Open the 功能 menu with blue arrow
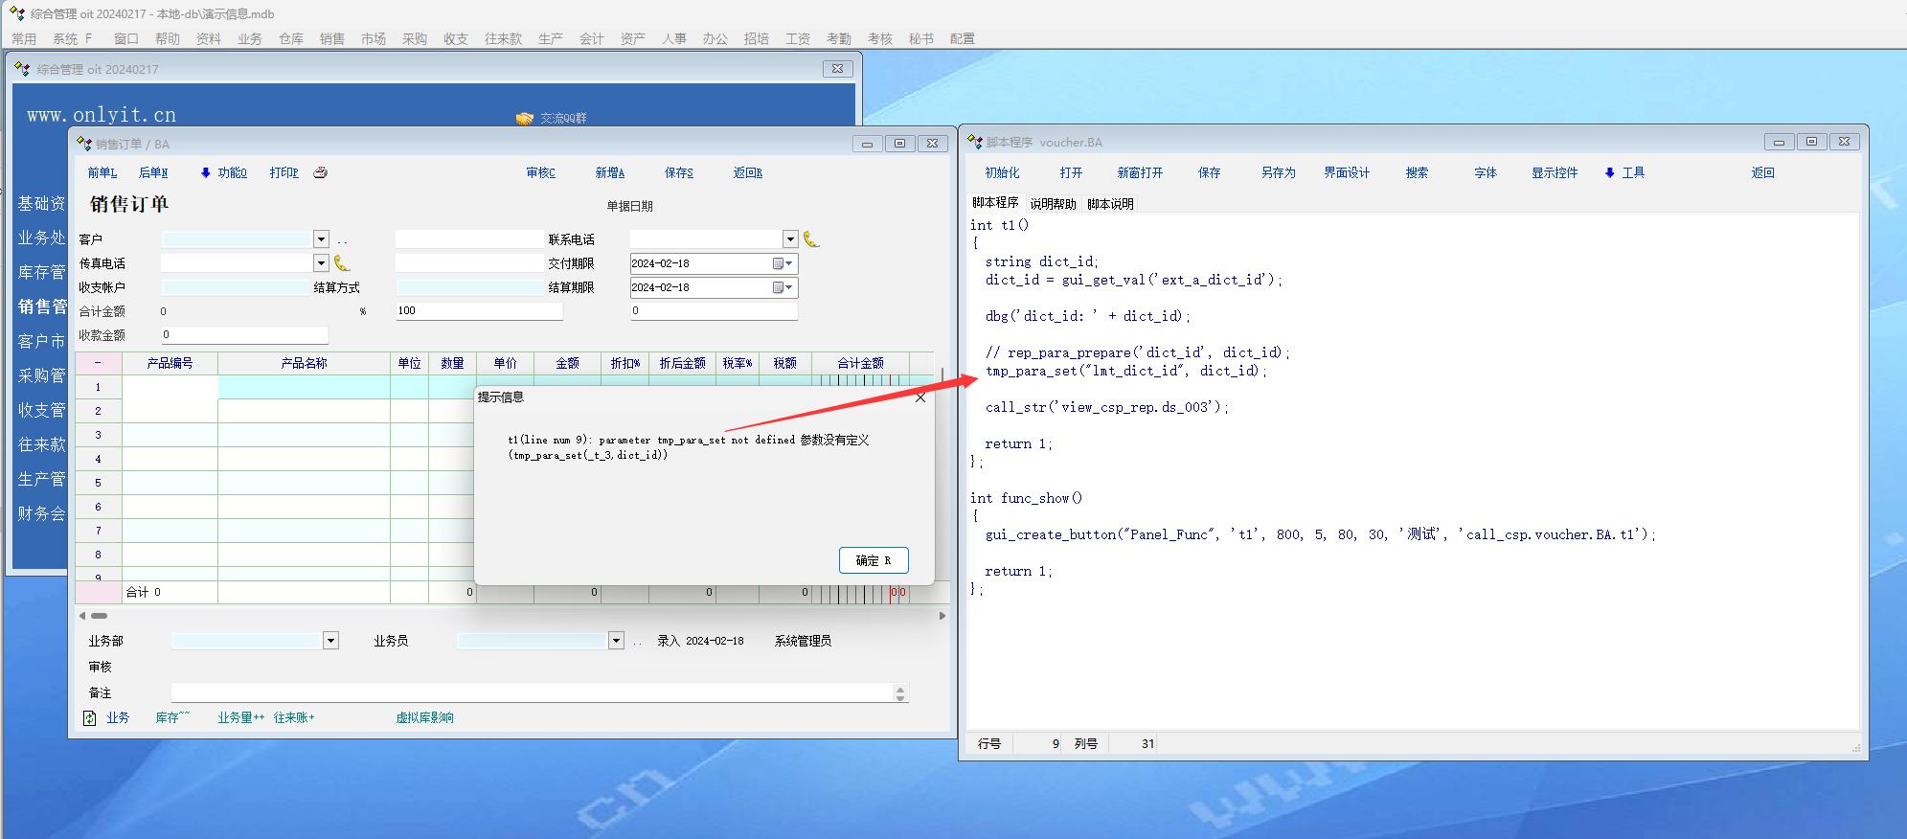The image size is (1907, 839). pyautogui.click(x=224, y=172)
